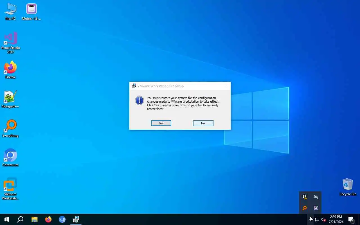The height and width of the screenshot is (225, 360).
Task: Collapse the hidden tray icons arrow
Action: (310, 219)
